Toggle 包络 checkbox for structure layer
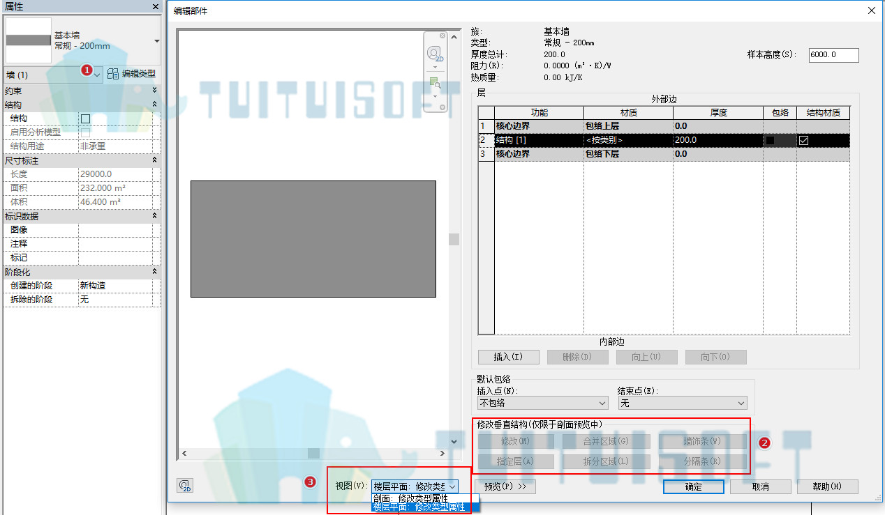The height and width of the screenshot is (515, 885). pyautogui.click(x=771, y=140)
